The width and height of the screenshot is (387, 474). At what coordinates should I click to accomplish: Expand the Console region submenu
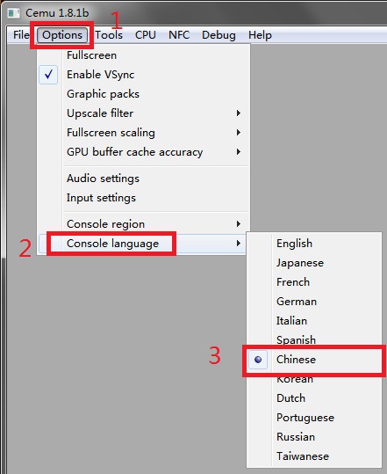point(143,224)
